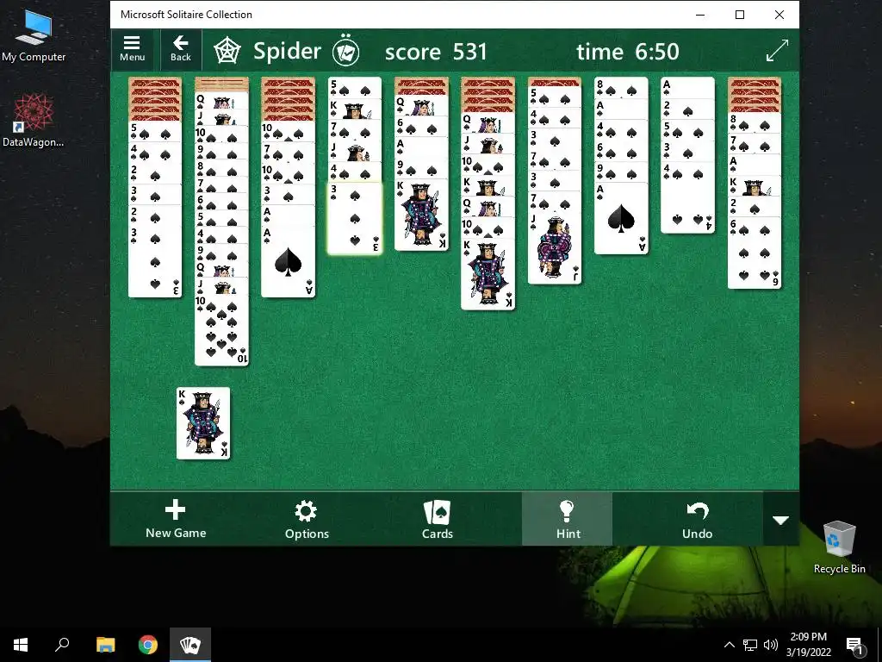Image resolution: width=882 pixels, height=662 pixels.
Task: Select the King of spades at the bottom of column five
Action: [x=421, y=215]
